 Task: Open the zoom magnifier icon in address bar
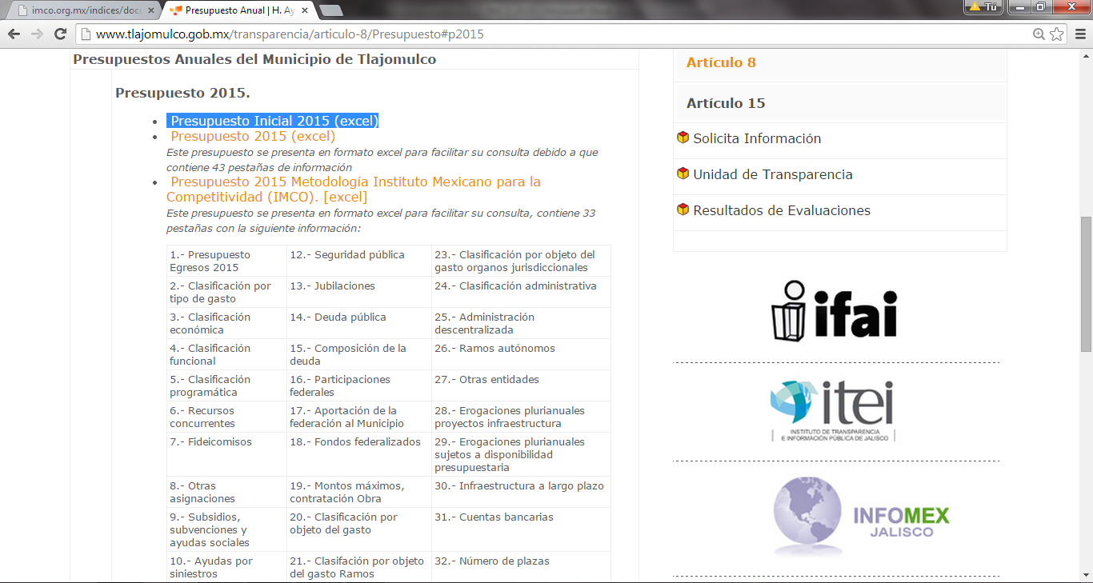click(x=1039, y=34)
